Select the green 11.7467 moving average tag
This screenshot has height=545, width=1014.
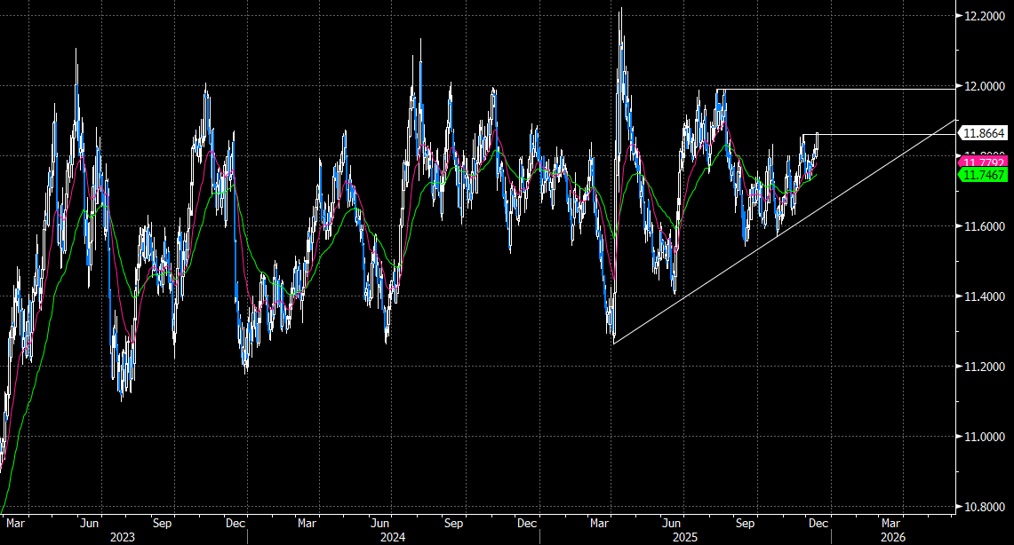coord(982,175)
